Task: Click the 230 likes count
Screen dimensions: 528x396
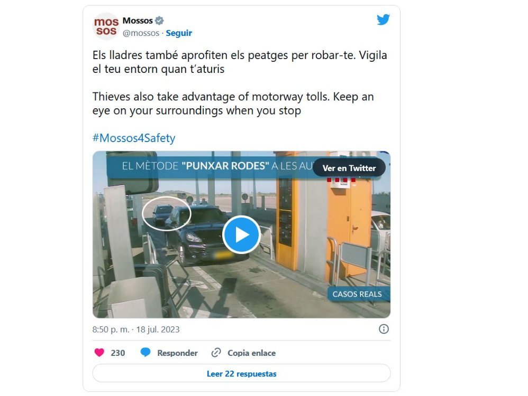Action: [x=118, y=353]
